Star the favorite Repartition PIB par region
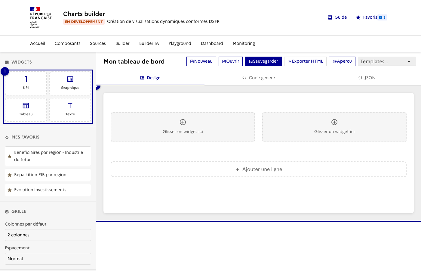This screenshot has height=271, width=421. pyautogui.click(x=9, y=175)
